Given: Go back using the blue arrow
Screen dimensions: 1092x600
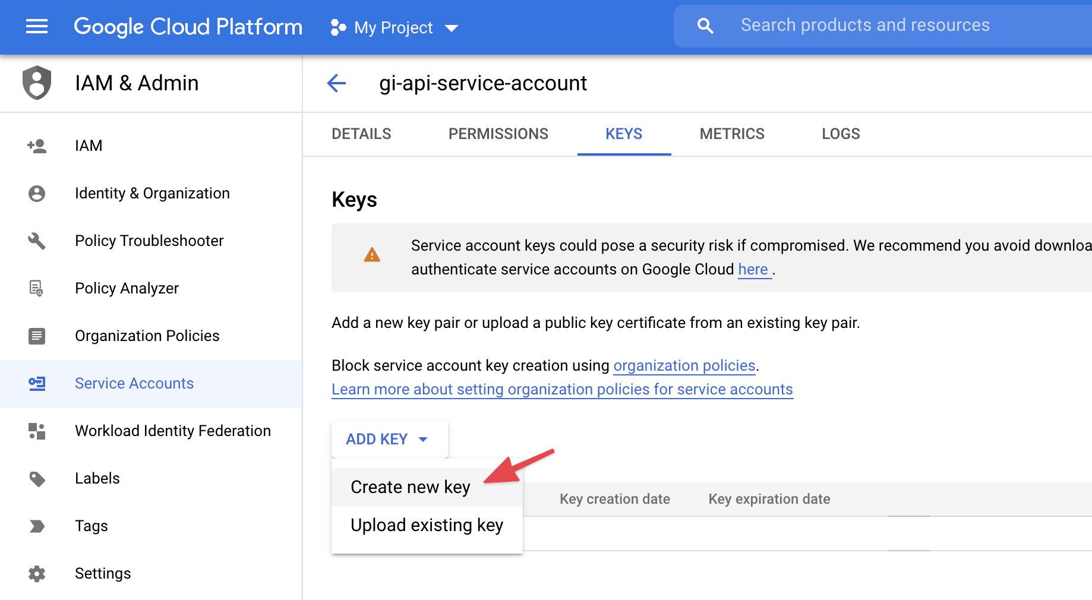Looking at the screenshot, I should (336, 83).
